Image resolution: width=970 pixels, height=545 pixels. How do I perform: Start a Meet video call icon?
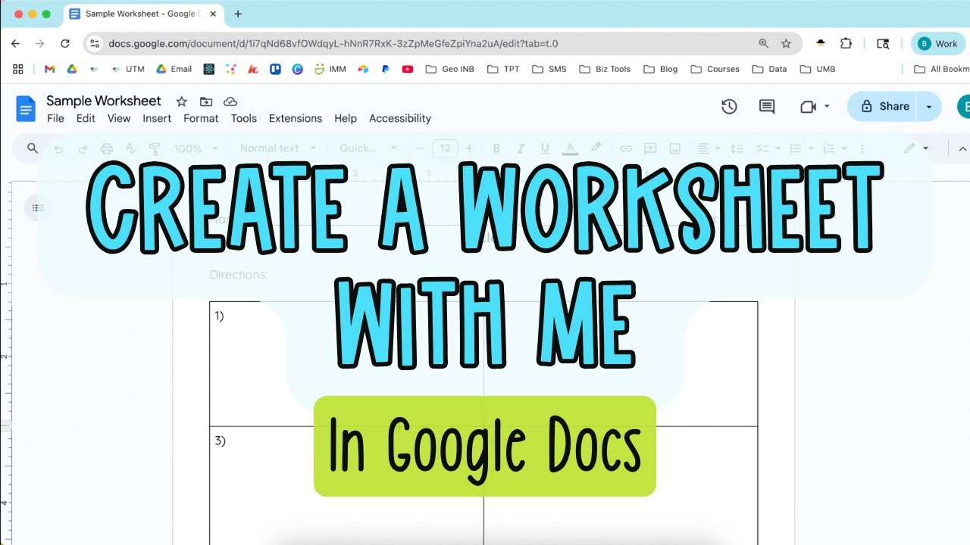click(808, 107)
